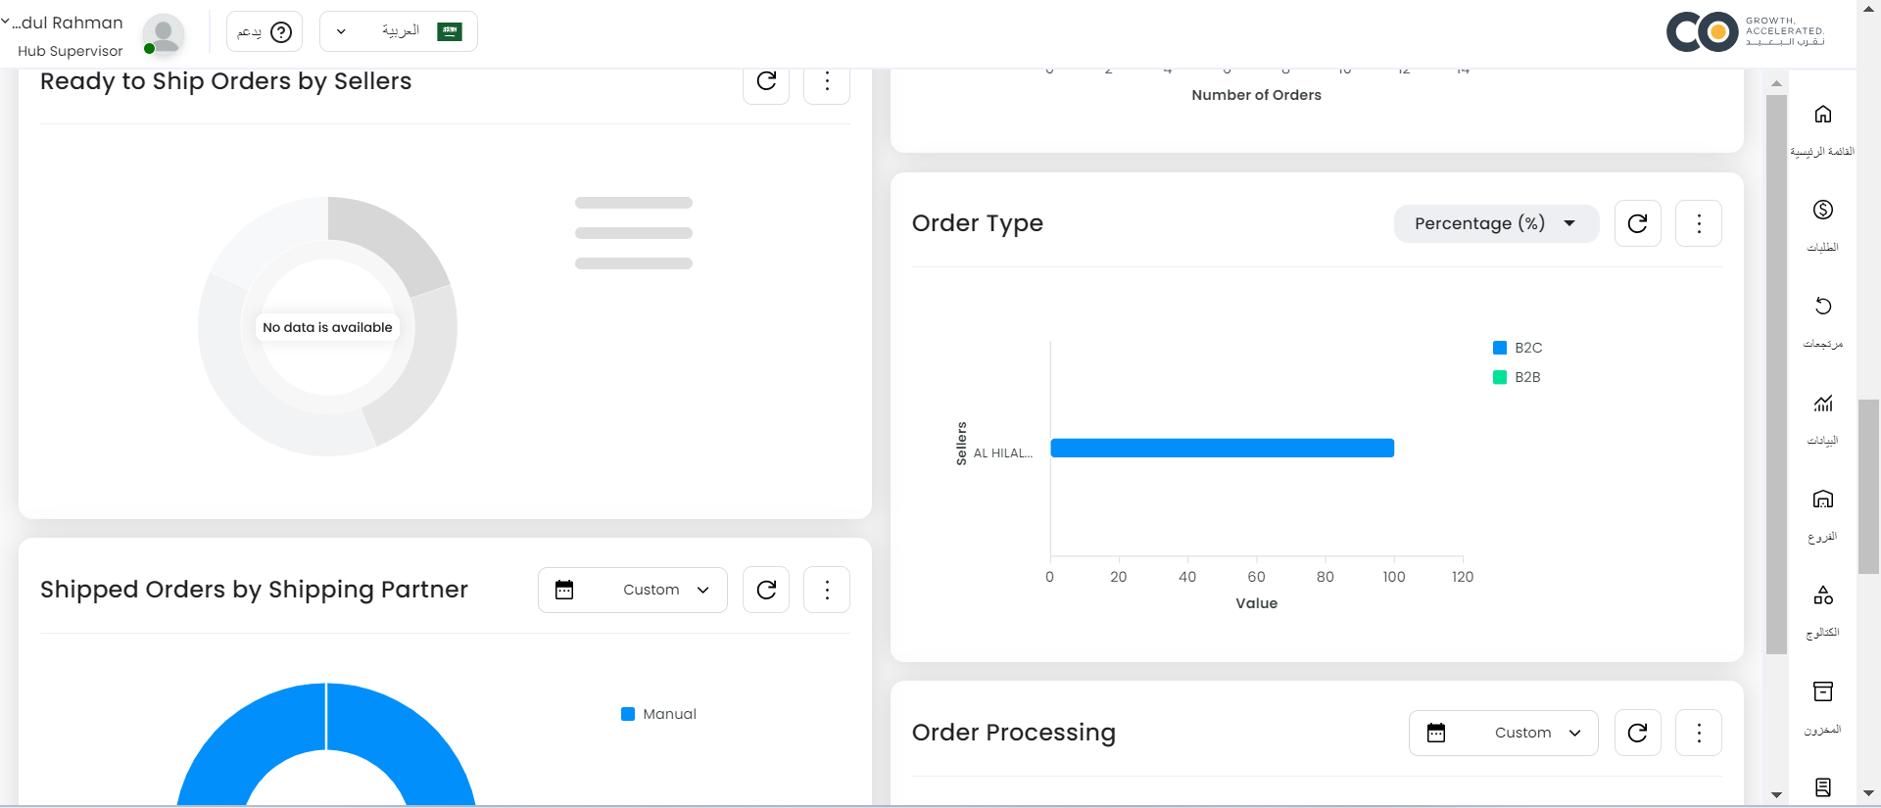1881x808 pixels.
Task: Toggle the B2C legend series
Action: pyautogui.click(x=1518, y=348)
